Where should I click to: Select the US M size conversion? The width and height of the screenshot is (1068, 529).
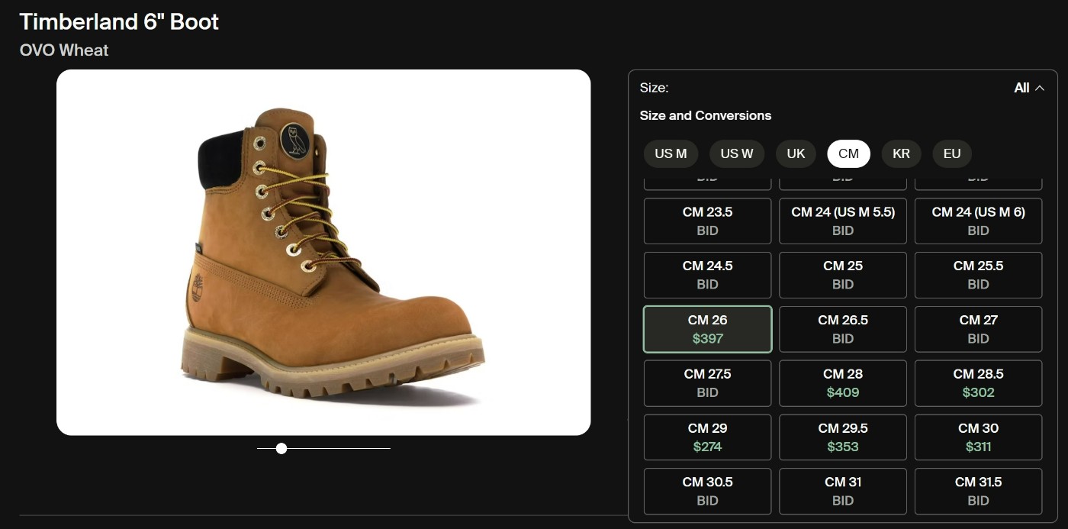[671, 153]
